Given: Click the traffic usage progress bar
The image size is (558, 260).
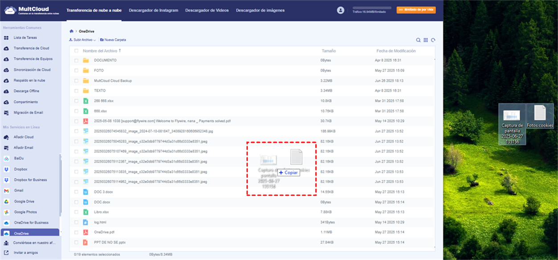Looking at the screenshot, I should pyautogui.click(x=372, y=8).
